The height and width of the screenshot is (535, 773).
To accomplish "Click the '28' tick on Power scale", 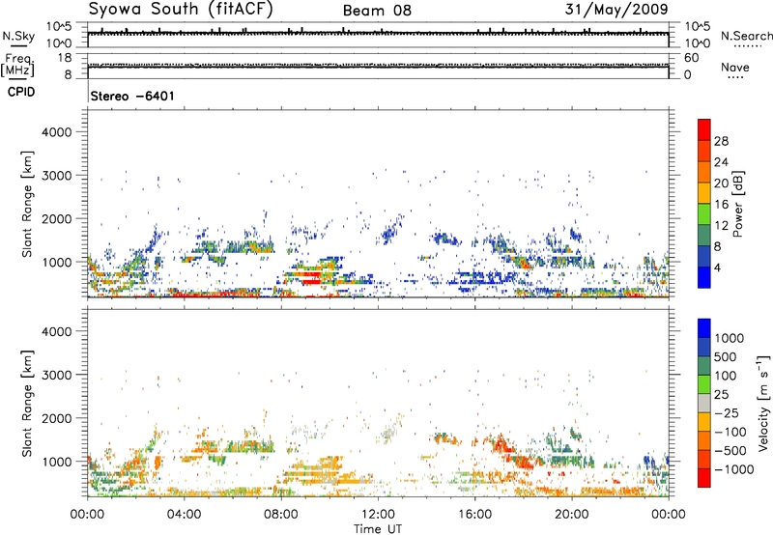I will [x=721, y=141].
